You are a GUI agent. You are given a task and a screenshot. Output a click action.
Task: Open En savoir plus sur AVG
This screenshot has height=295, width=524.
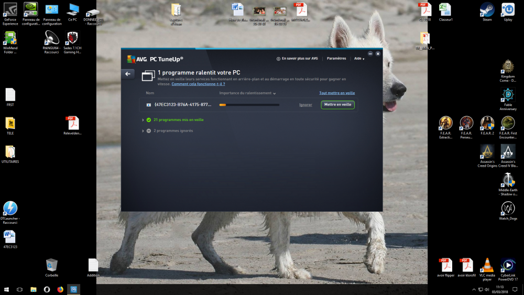pyautogui.click(x=297, y=59)
